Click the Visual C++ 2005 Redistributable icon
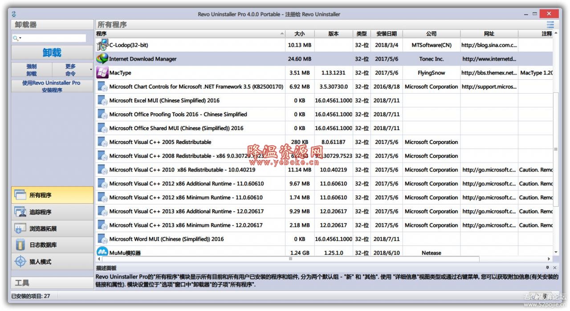 tap(102, 142)
